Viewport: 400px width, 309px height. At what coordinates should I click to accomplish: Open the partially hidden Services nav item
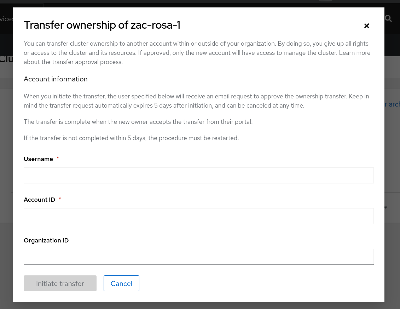coord(7,19)
